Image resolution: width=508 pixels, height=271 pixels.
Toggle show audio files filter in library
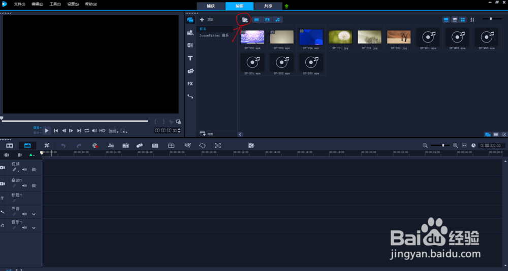click(278, 20)
